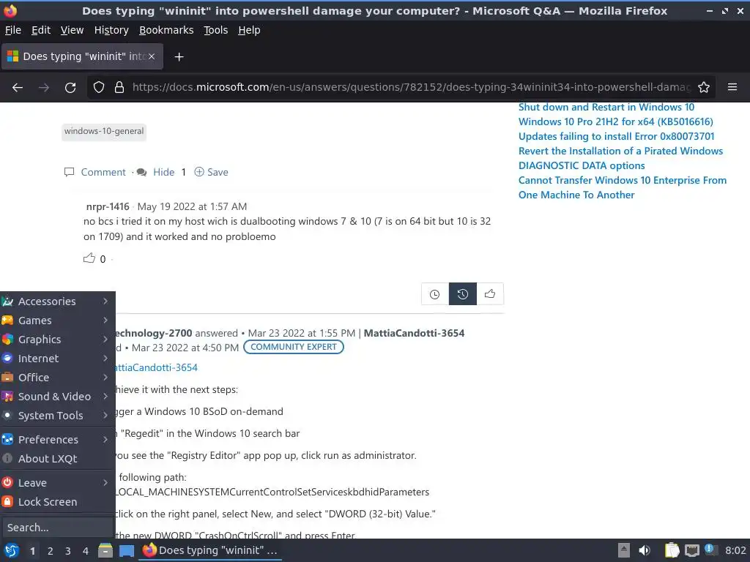View site security padlock info
The width and height of the screenshot is (750, 562).
click(x=119, y=88)
